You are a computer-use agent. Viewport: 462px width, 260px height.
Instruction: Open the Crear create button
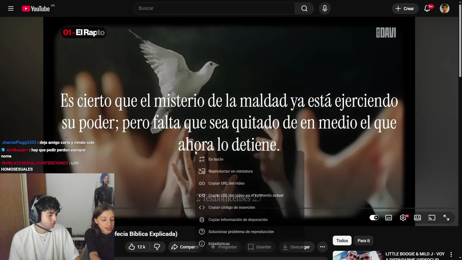coord(405,8)
